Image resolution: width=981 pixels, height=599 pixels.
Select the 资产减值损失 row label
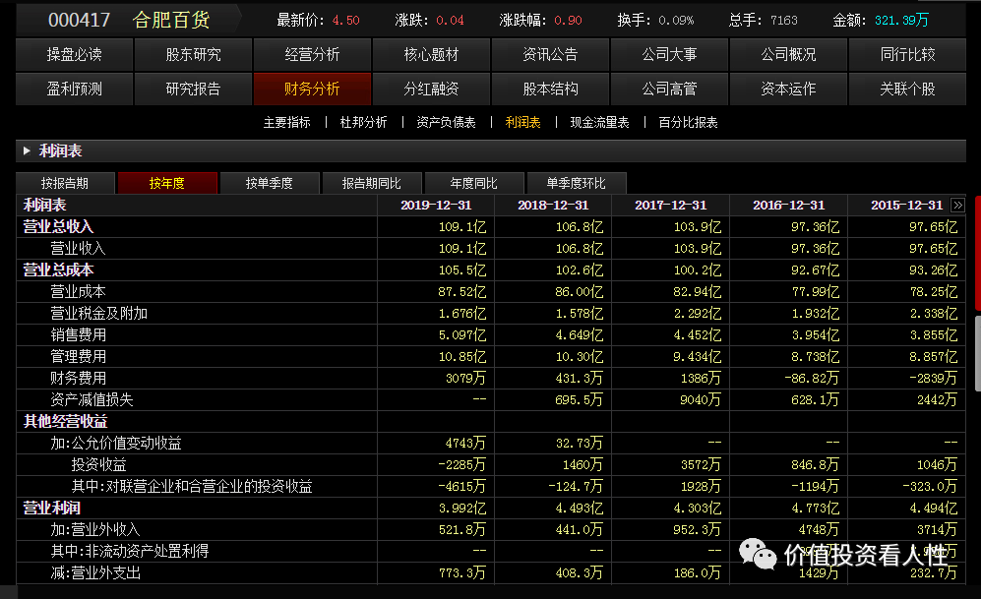coord(92,399)
